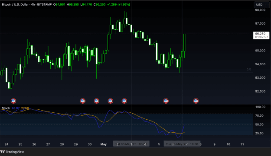Viewport: 271px width, 156px height.
Task: Click the 100.00 stochastic axis label
Action: (x=260, y=107)
